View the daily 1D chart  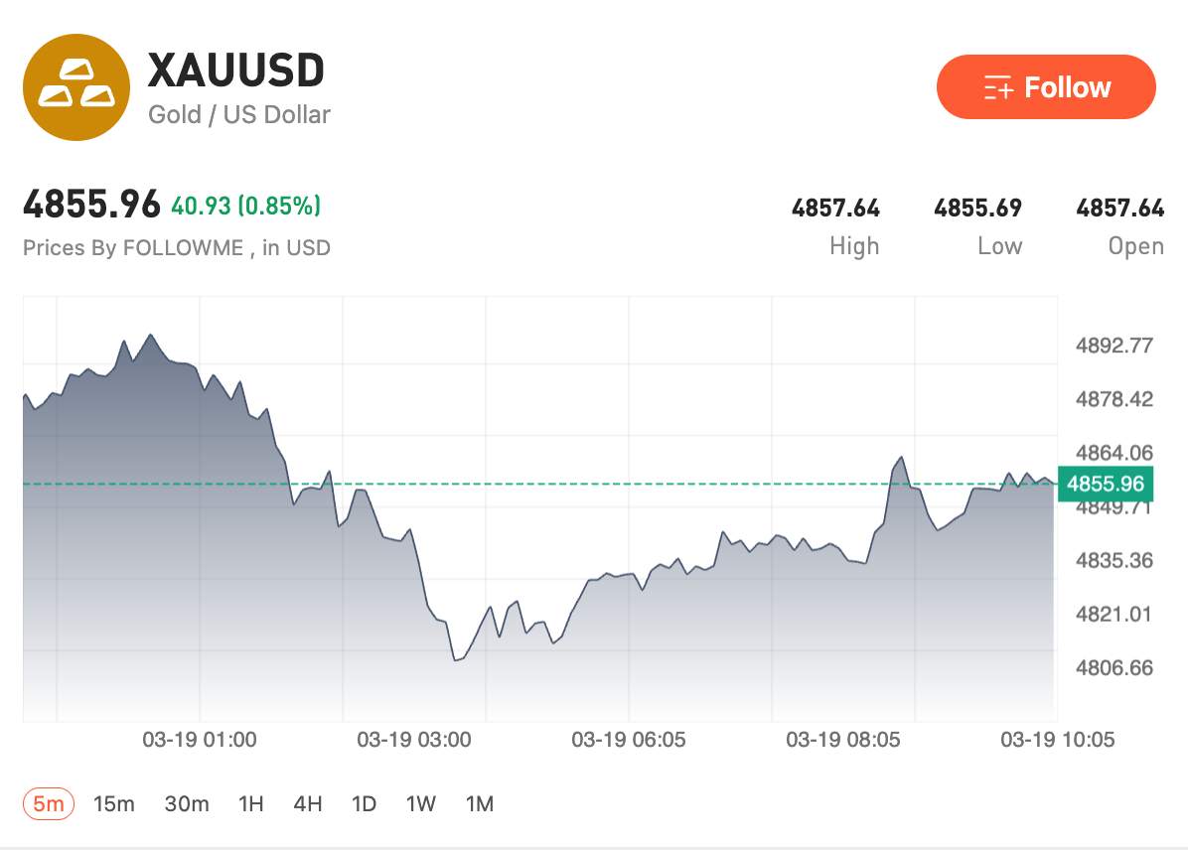[365, 804]
